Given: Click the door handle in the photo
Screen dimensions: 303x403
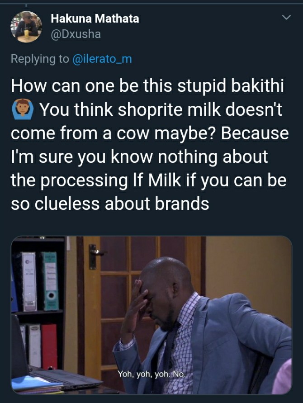Looking at the screenshot, I should (95, 256).
